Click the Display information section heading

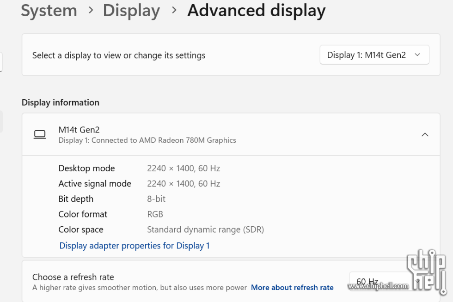(61, 103)
